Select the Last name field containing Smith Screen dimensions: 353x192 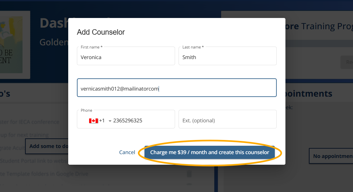pyautogui.click(x=228, y=57)
